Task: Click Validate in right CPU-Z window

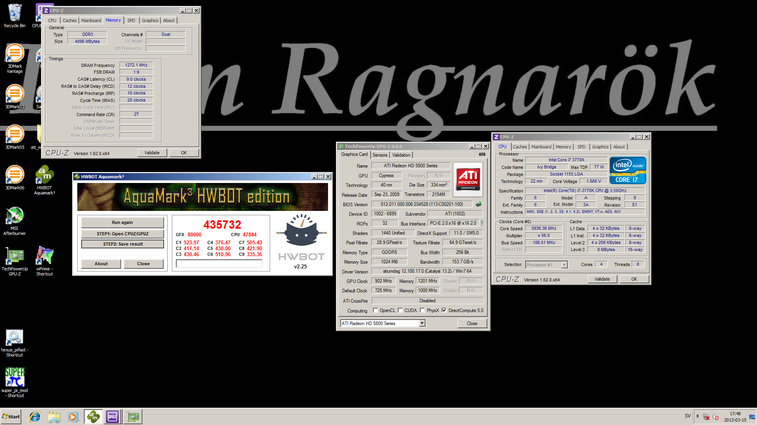Action: [x=602, y=279]
